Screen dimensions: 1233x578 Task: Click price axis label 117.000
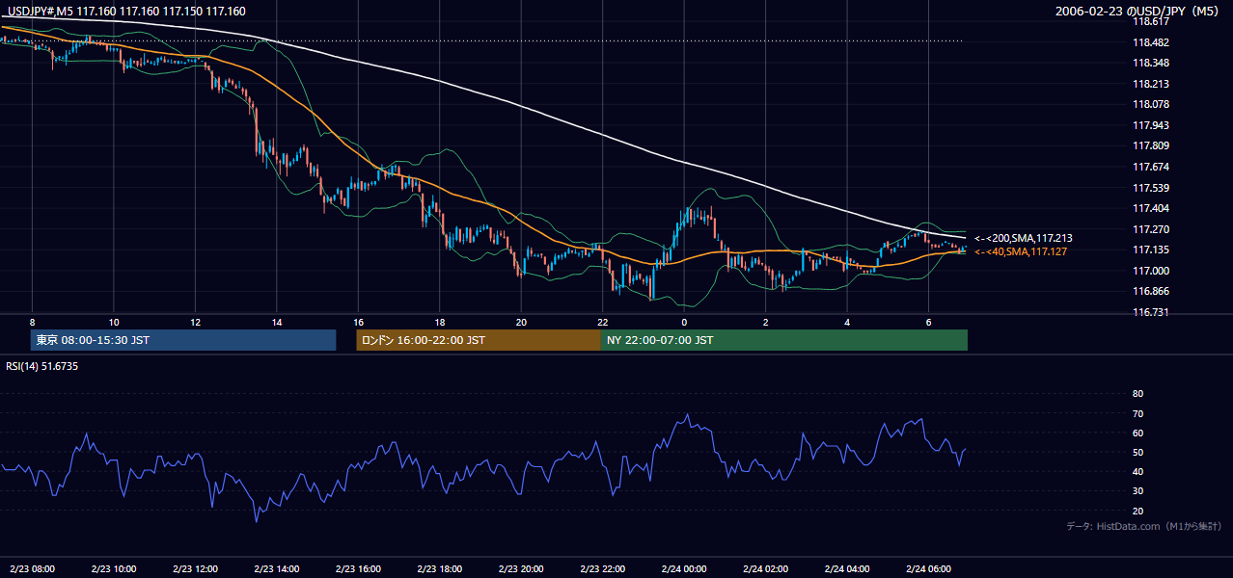click(1150, 271)
